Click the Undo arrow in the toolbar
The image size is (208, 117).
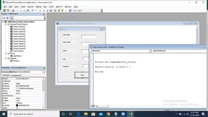click(x=32, y=10)
